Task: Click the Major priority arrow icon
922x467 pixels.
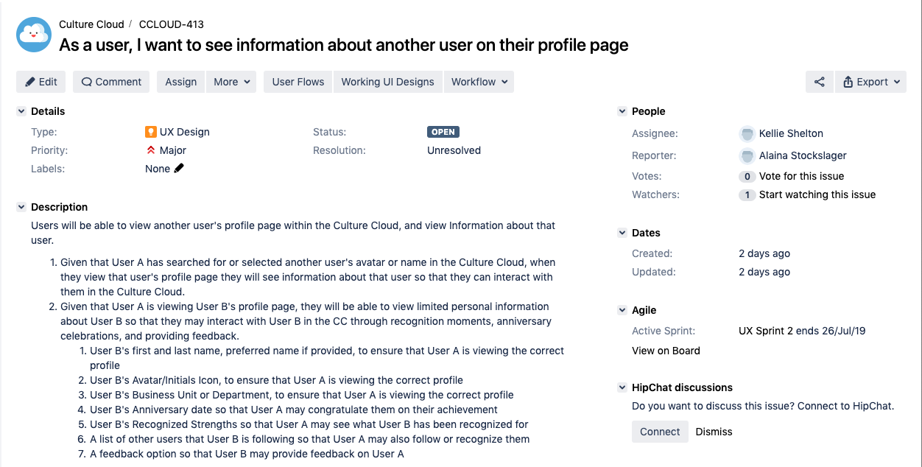Action: tap(151, 150)
